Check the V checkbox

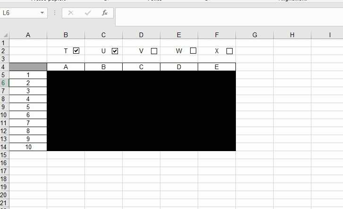[x=154, y=51]
